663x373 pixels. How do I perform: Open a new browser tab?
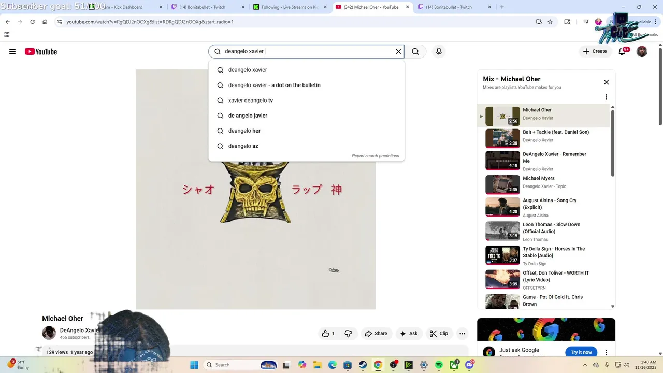pos(502,7)
